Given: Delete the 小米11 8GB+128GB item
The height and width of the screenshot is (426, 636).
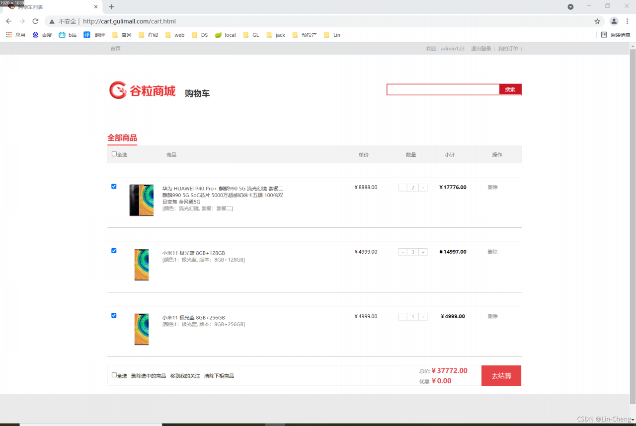Looking at the screenshot, I should tap(492, 252).
